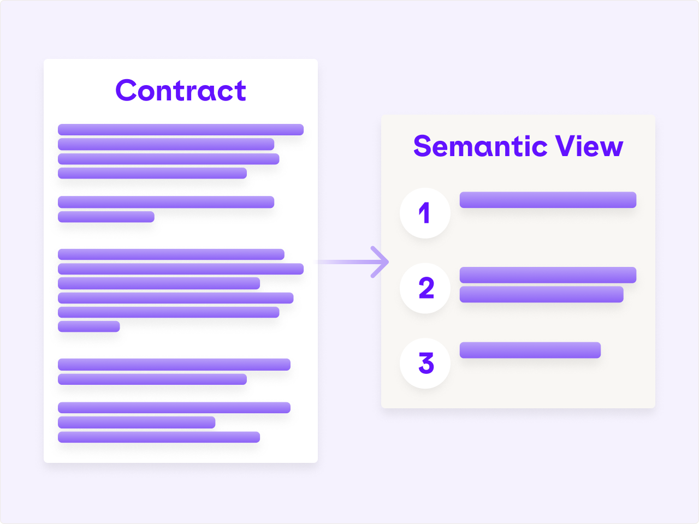Click the first line of Contract's fourth paragraph
This screenshot has height=524, width=699.
point(174,364)
